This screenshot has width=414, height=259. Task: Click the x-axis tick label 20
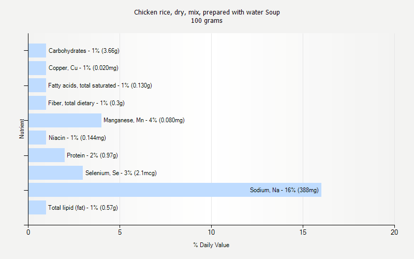click(394, 233)
